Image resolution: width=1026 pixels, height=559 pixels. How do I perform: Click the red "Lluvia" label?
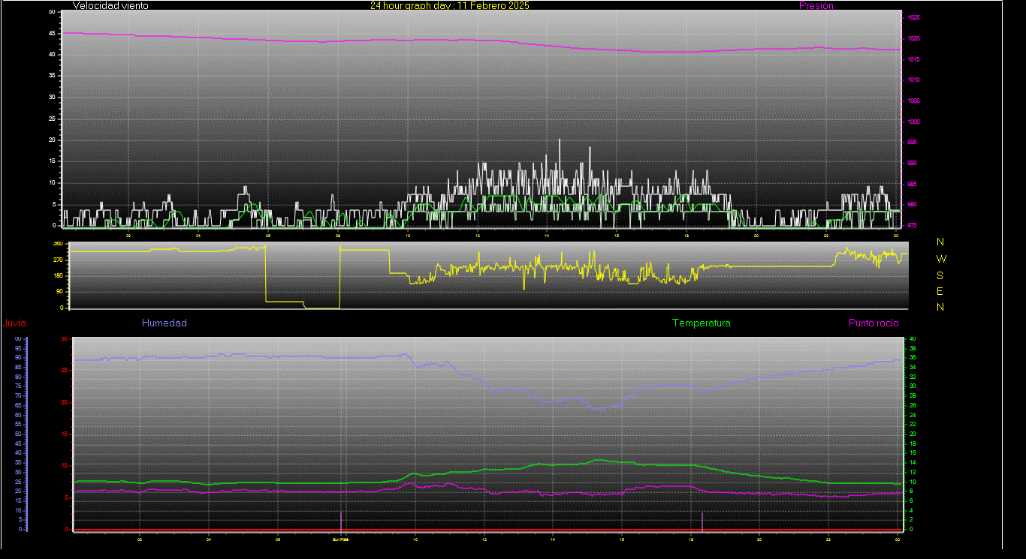(15, 323)
